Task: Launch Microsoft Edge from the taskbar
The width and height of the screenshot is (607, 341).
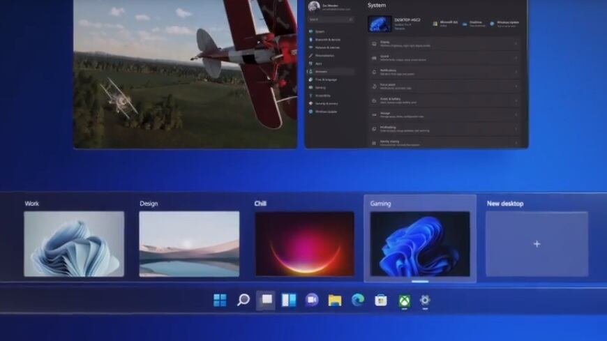Action: click(358, 300)
